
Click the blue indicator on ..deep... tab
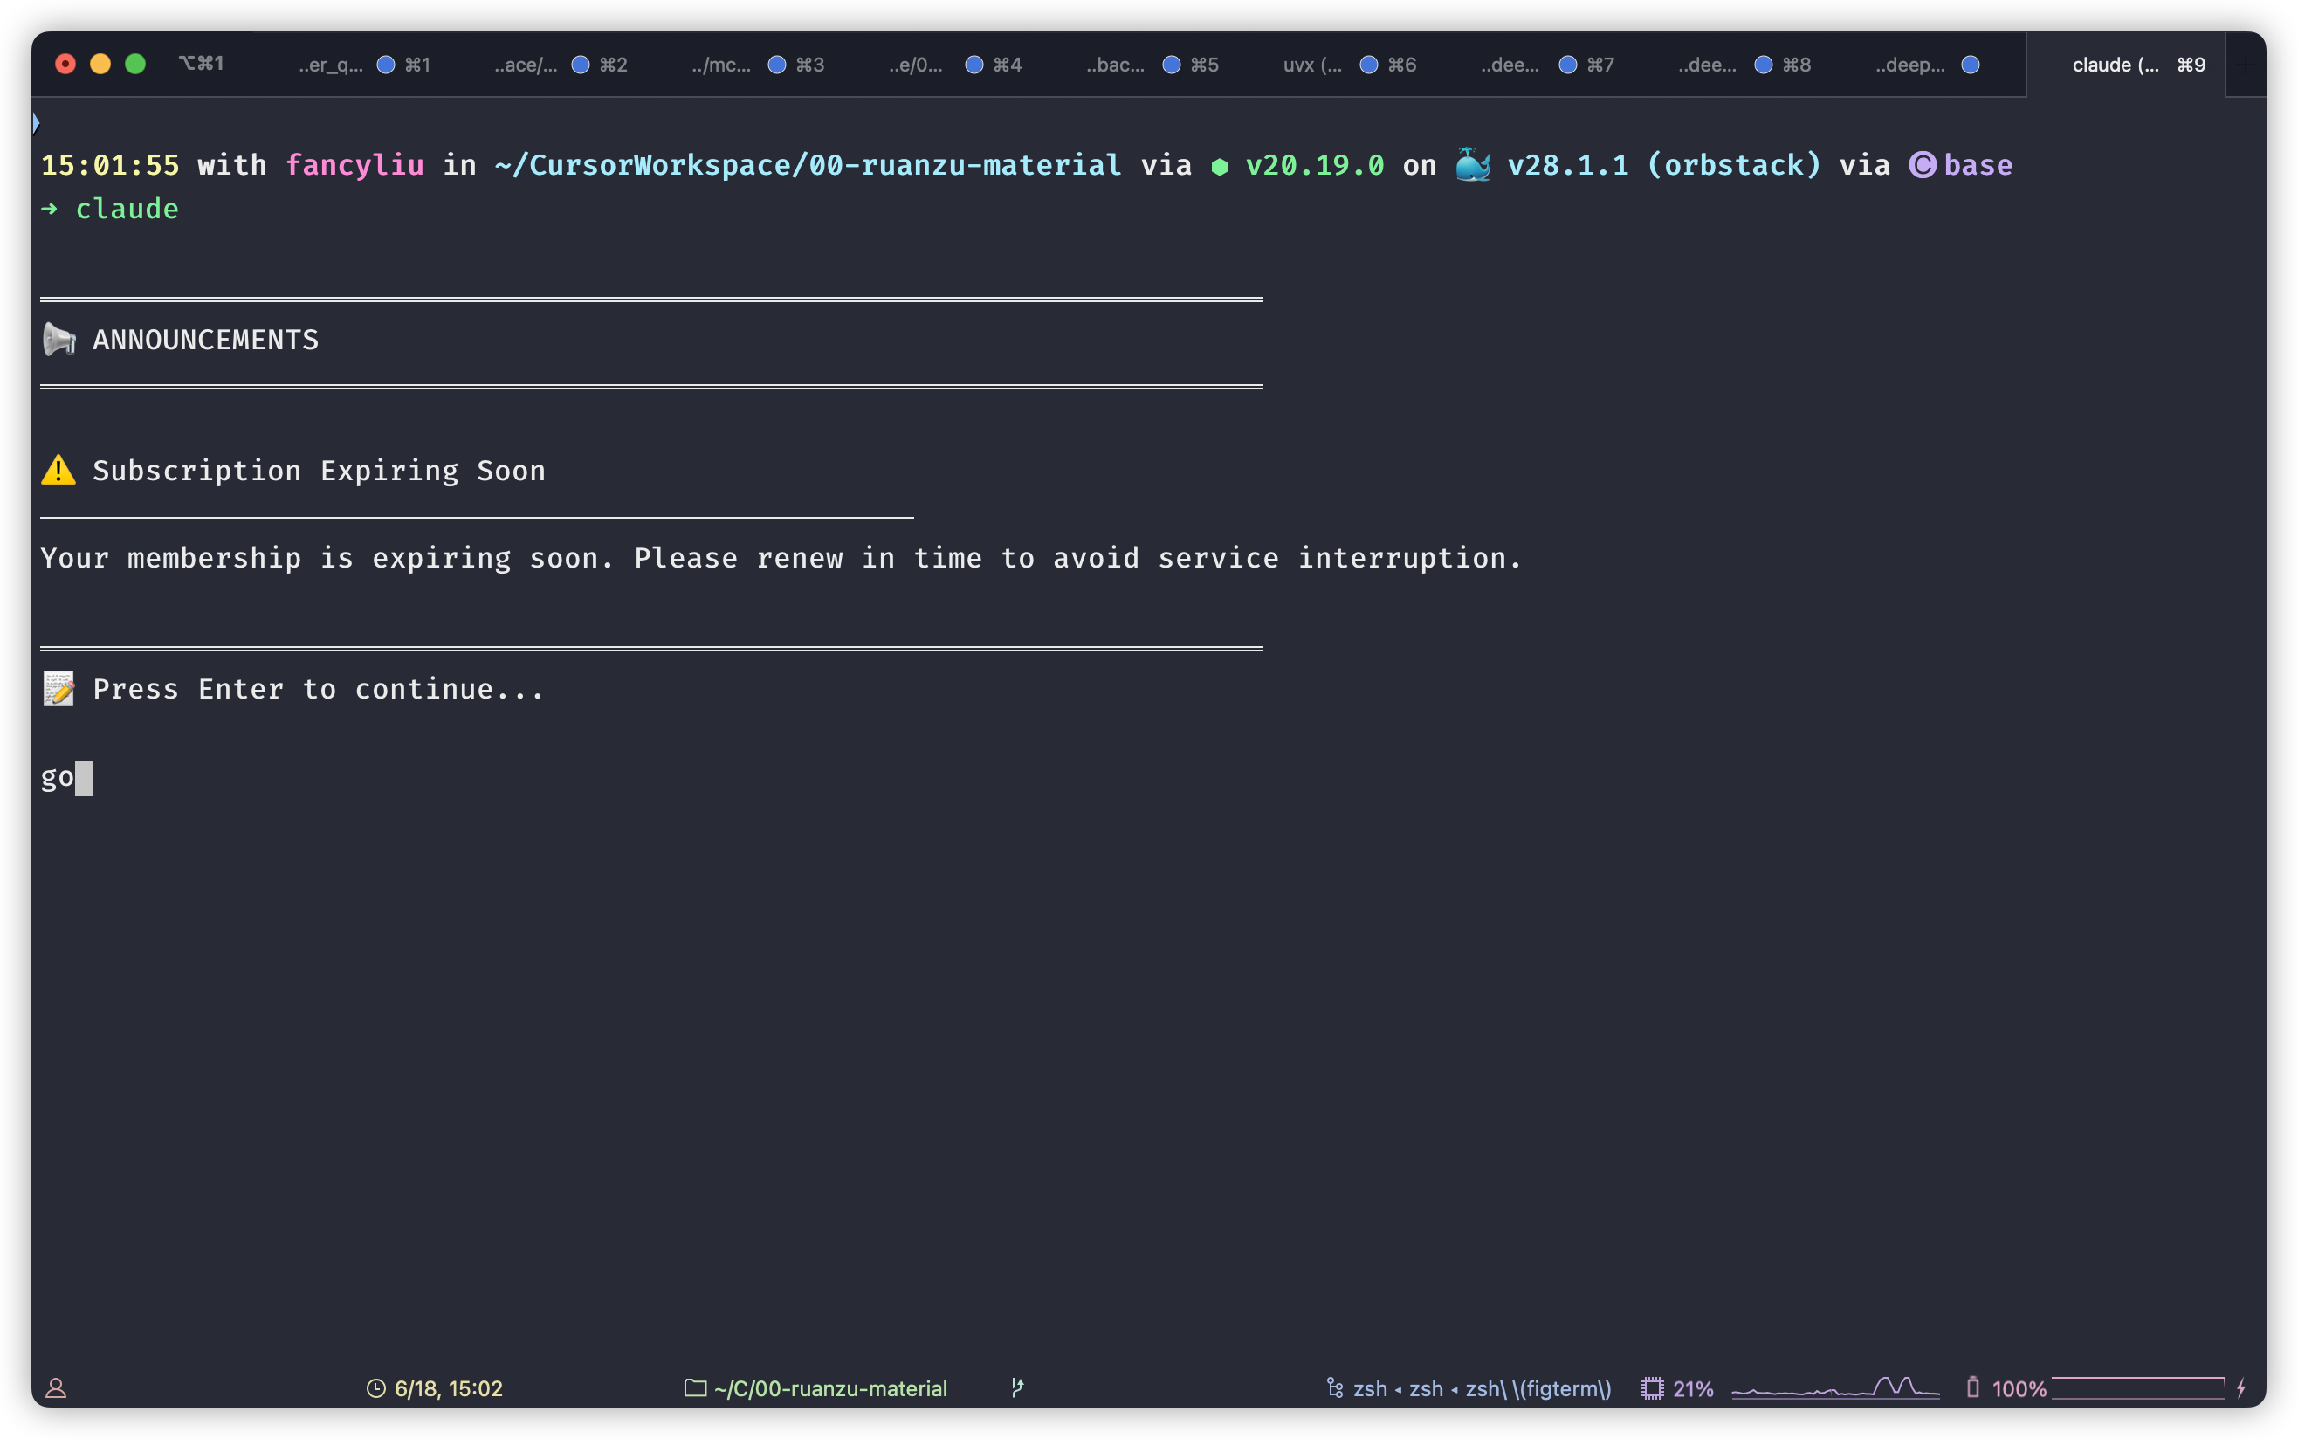point(1971,65)
